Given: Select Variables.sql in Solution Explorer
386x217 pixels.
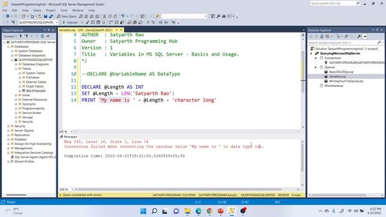Looking at the screenshot, I should (337, 77).
